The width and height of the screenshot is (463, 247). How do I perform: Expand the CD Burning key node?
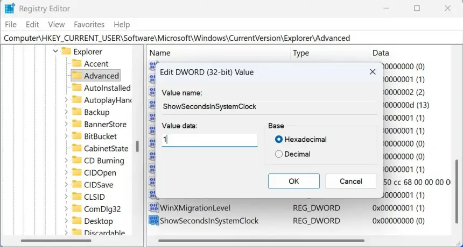pos(66,161)
